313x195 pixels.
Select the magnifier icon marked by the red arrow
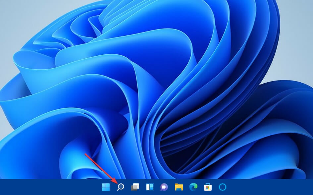point(120,187)
